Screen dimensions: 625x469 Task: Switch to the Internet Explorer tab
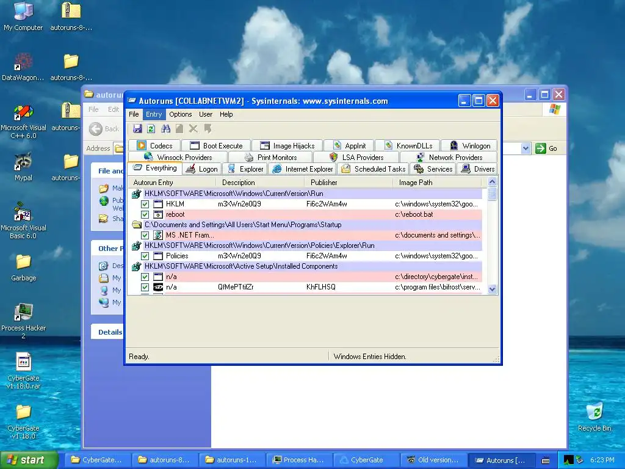click(303, 169)
